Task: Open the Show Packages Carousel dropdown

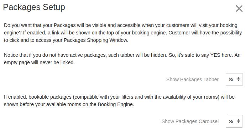Action: (x=234, y=121)
